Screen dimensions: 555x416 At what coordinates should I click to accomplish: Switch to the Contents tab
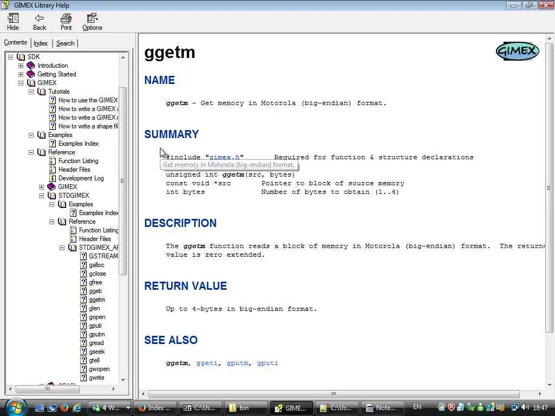pos(15,42)
